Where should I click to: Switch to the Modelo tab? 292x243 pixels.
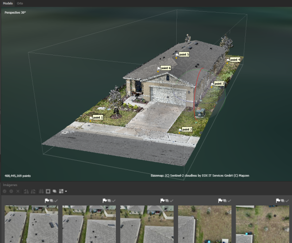8,3
